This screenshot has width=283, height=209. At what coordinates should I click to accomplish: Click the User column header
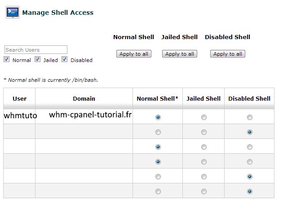click(x=19, y=98)
